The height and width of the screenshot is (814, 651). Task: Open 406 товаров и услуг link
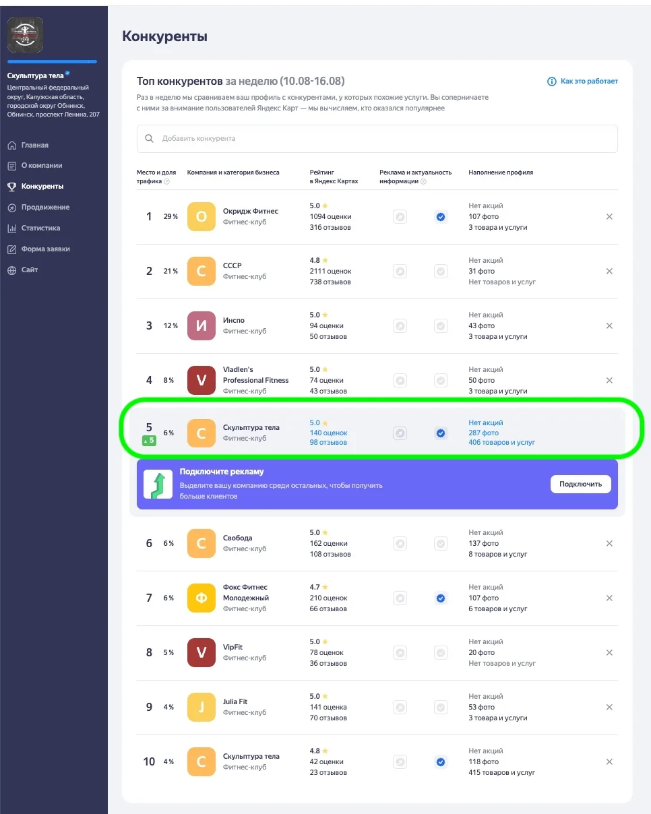point(502,443)
